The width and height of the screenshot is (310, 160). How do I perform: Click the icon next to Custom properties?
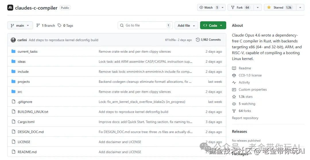234,89
